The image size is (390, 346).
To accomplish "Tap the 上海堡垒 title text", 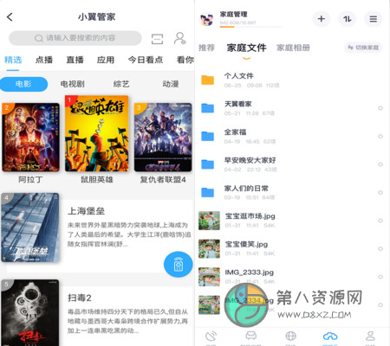I will pyautogui.click(x=86, y=211).
